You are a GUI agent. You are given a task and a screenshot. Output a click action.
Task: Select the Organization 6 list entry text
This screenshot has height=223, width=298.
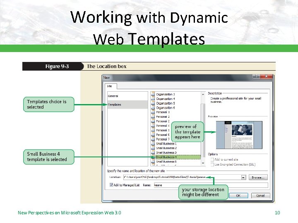(165, 108)
